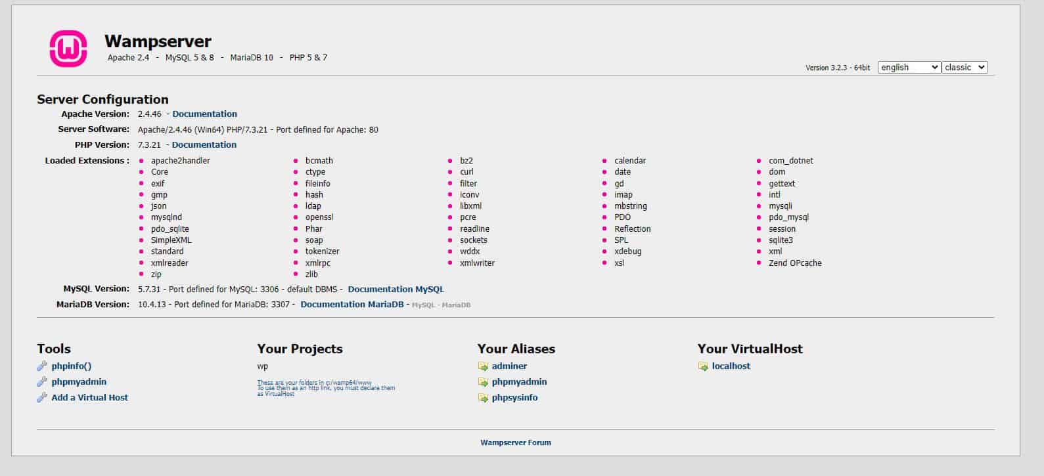Click the imap extension entry
This screenshot has height=476, width=1044.
(624, 195)
